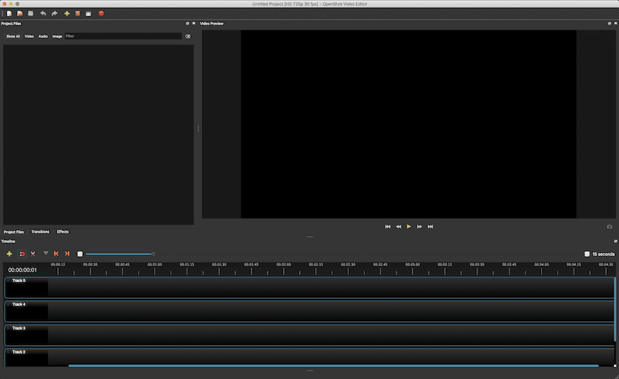Toggle timeline snapping magnet
This screenshot has width=619, height=379.
pyautogui.click(x=21, y=253)
